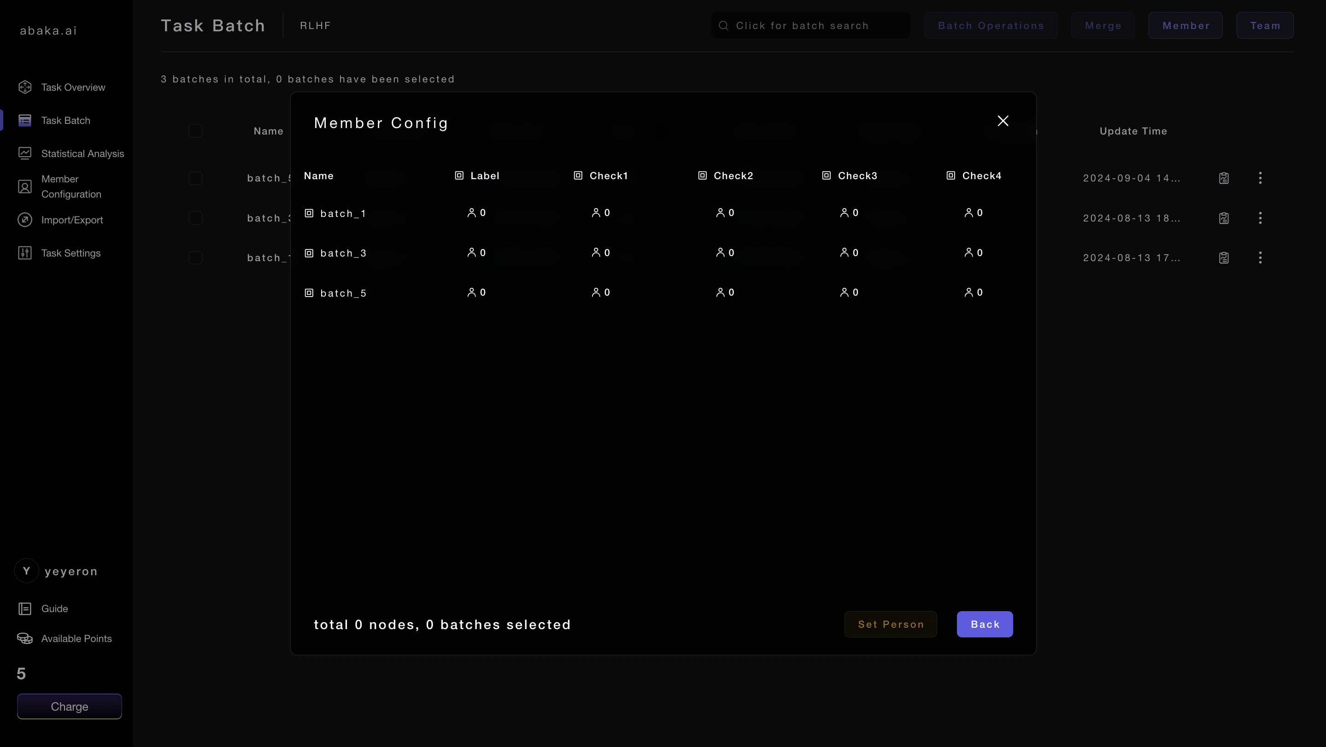Close the Member Config dialog
This screenshot has height=747, width=1326.
pos(1002,121)
